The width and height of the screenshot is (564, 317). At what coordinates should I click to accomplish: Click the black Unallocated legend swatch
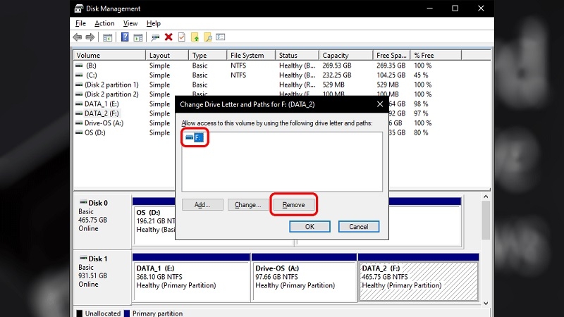(80, 313)
